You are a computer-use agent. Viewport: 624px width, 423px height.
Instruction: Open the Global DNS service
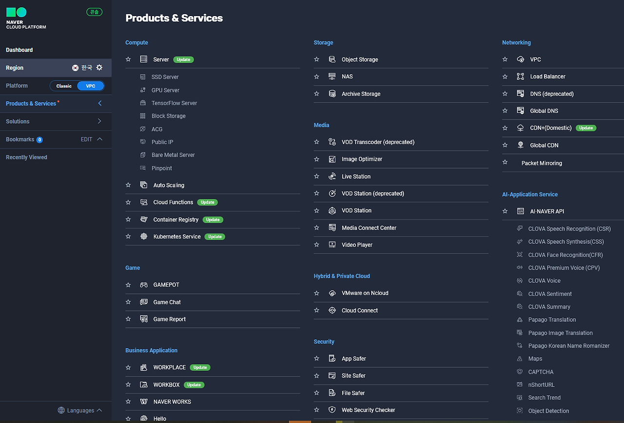[544, 111]
